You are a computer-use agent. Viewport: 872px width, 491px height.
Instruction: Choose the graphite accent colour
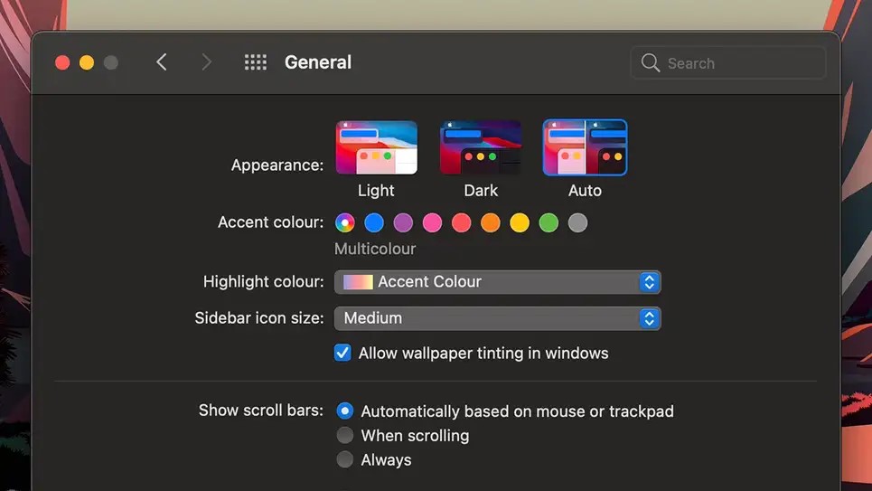point(577,222)
